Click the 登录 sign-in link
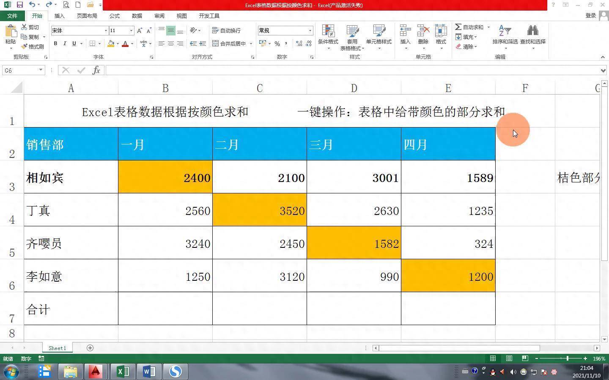The image size is (609, 380). (590, 16)
